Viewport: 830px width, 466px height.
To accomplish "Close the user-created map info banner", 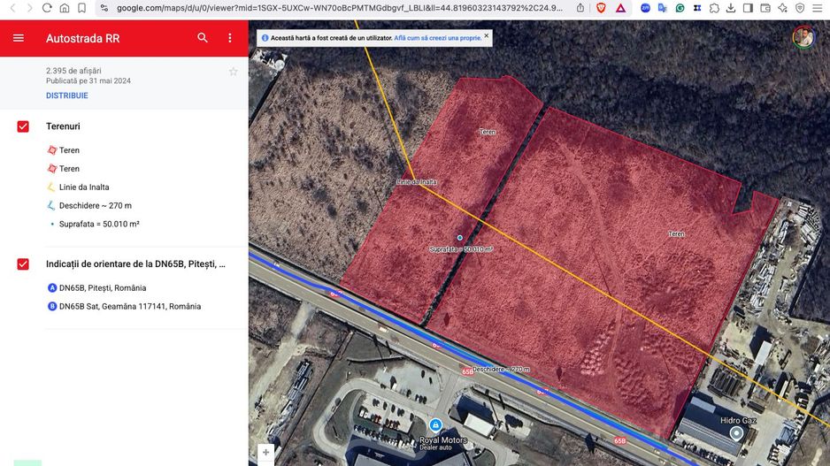I will tap(487, 38).
